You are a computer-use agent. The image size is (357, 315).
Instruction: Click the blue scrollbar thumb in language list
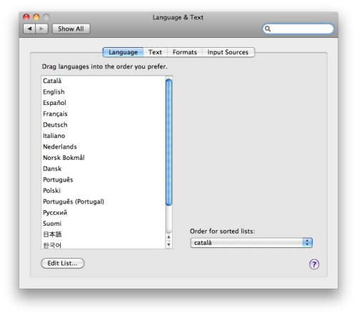(x=169, y=142)
